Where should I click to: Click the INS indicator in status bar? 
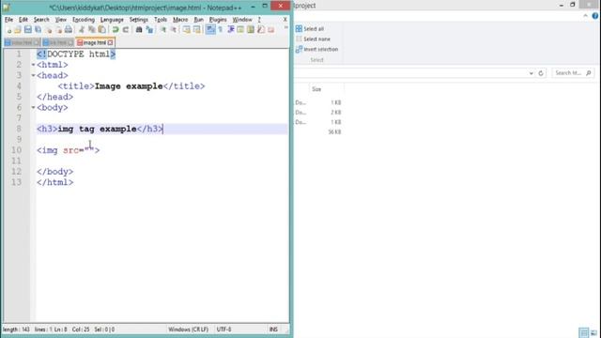[273, 330]
